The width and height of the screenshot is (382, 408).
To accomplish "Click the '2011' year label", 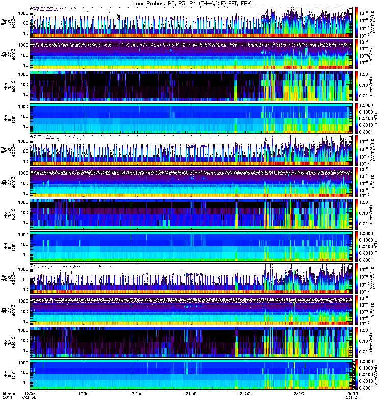I will [7, 397].
